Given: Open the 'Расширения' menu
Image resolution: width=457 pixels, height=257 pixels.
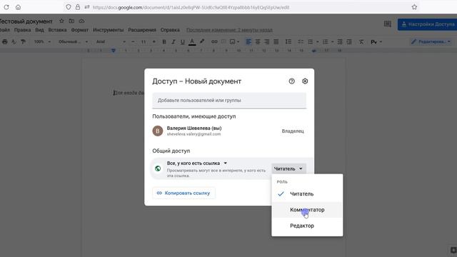Looking at the screenshot, I should coord(142,30).
